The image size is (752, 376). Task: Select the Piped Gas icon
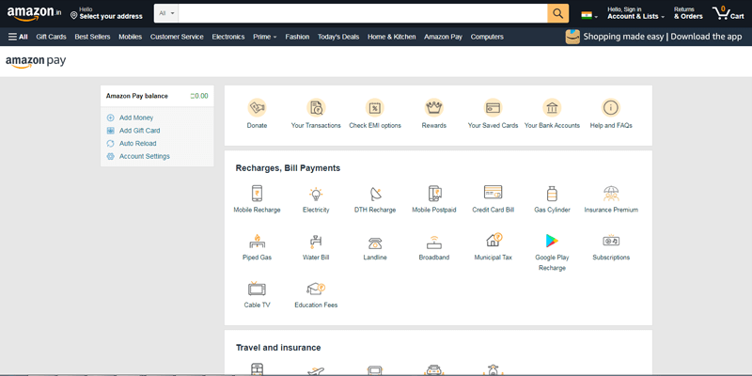point(257,241)
